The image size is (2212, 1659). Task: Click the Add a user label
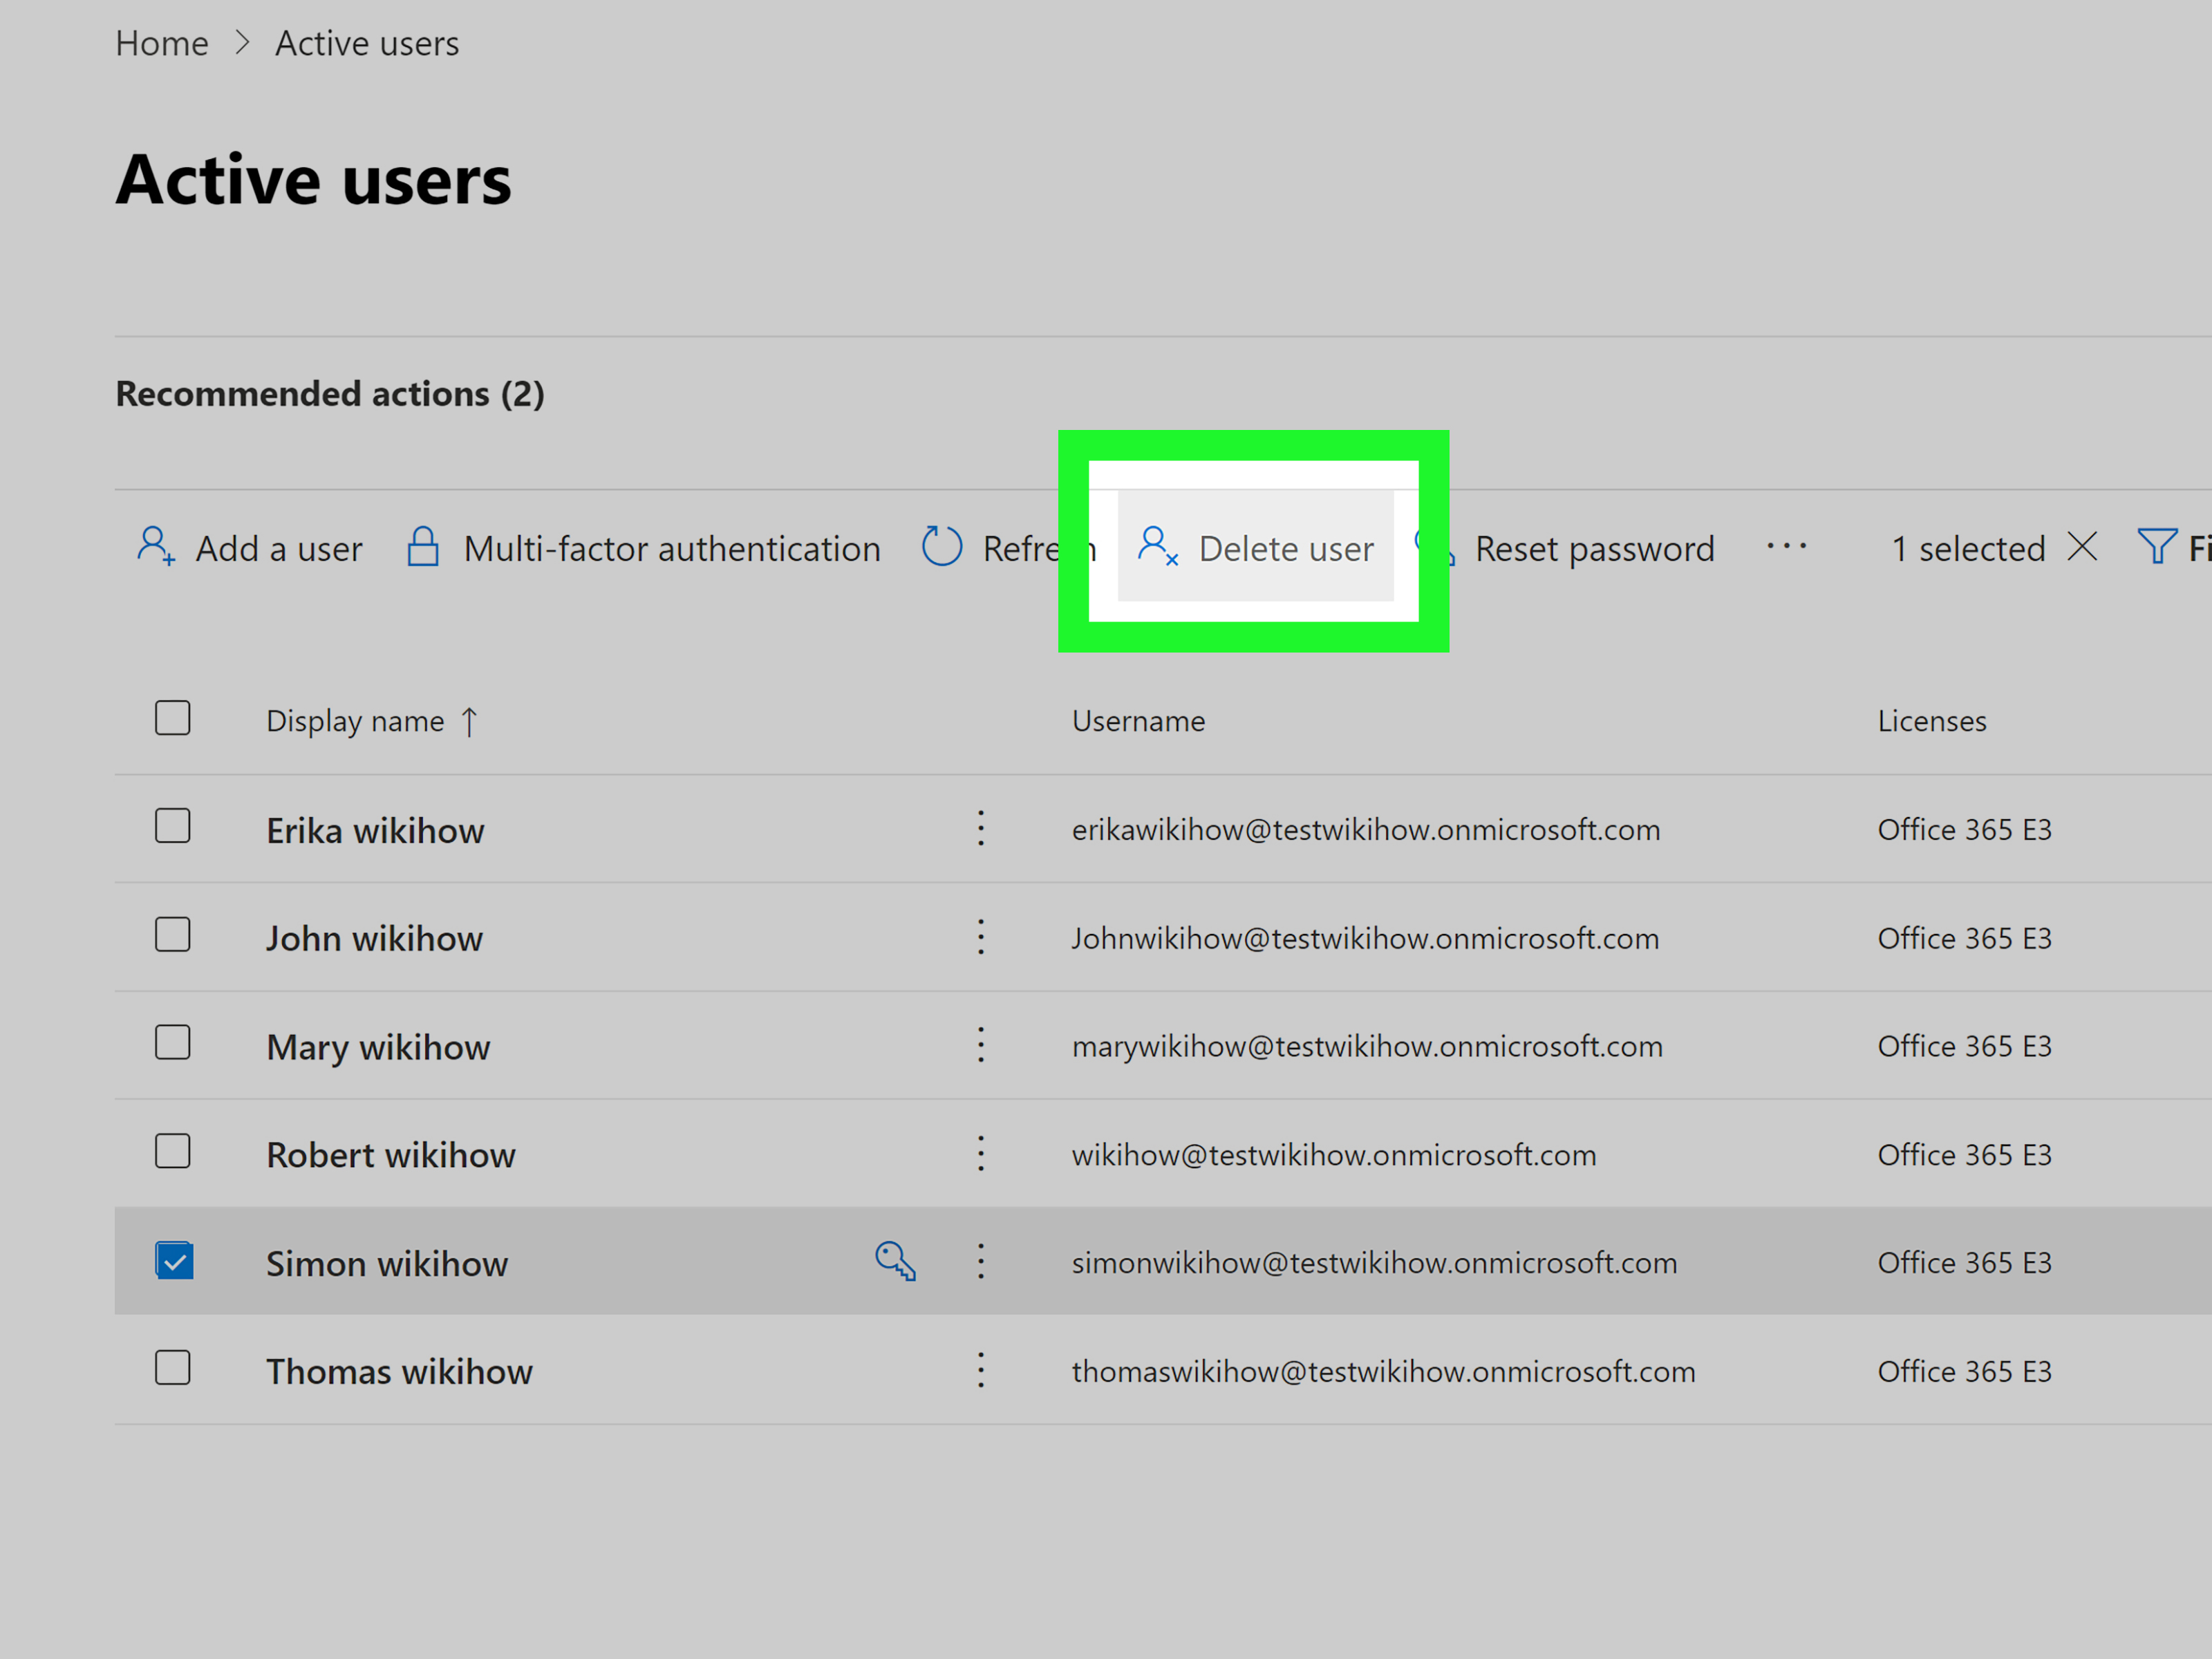pos(279,548)
